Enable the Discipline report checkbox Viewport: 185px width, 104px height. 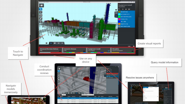132,51
